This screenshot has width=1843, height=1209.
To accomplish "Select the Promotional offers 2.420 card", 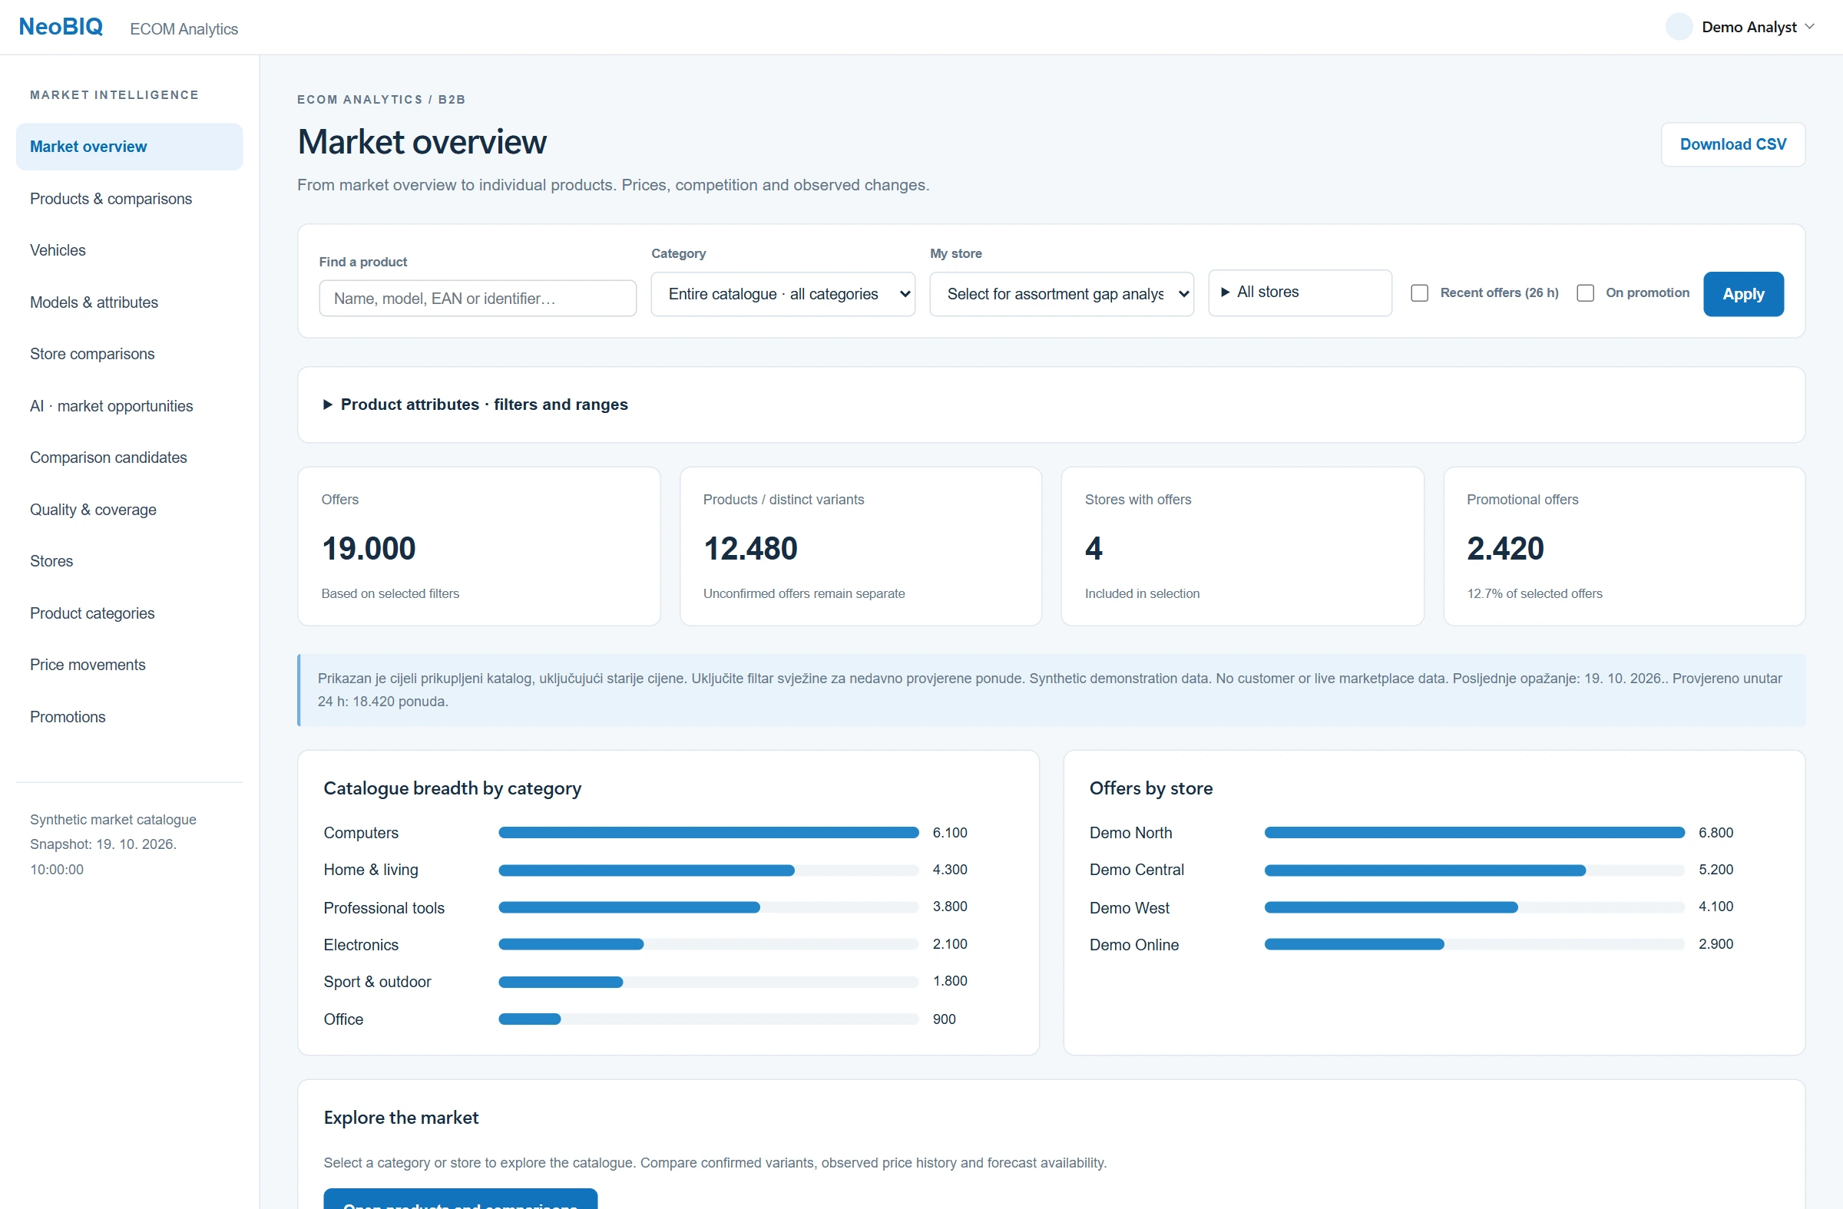I will pos(1624,546).
